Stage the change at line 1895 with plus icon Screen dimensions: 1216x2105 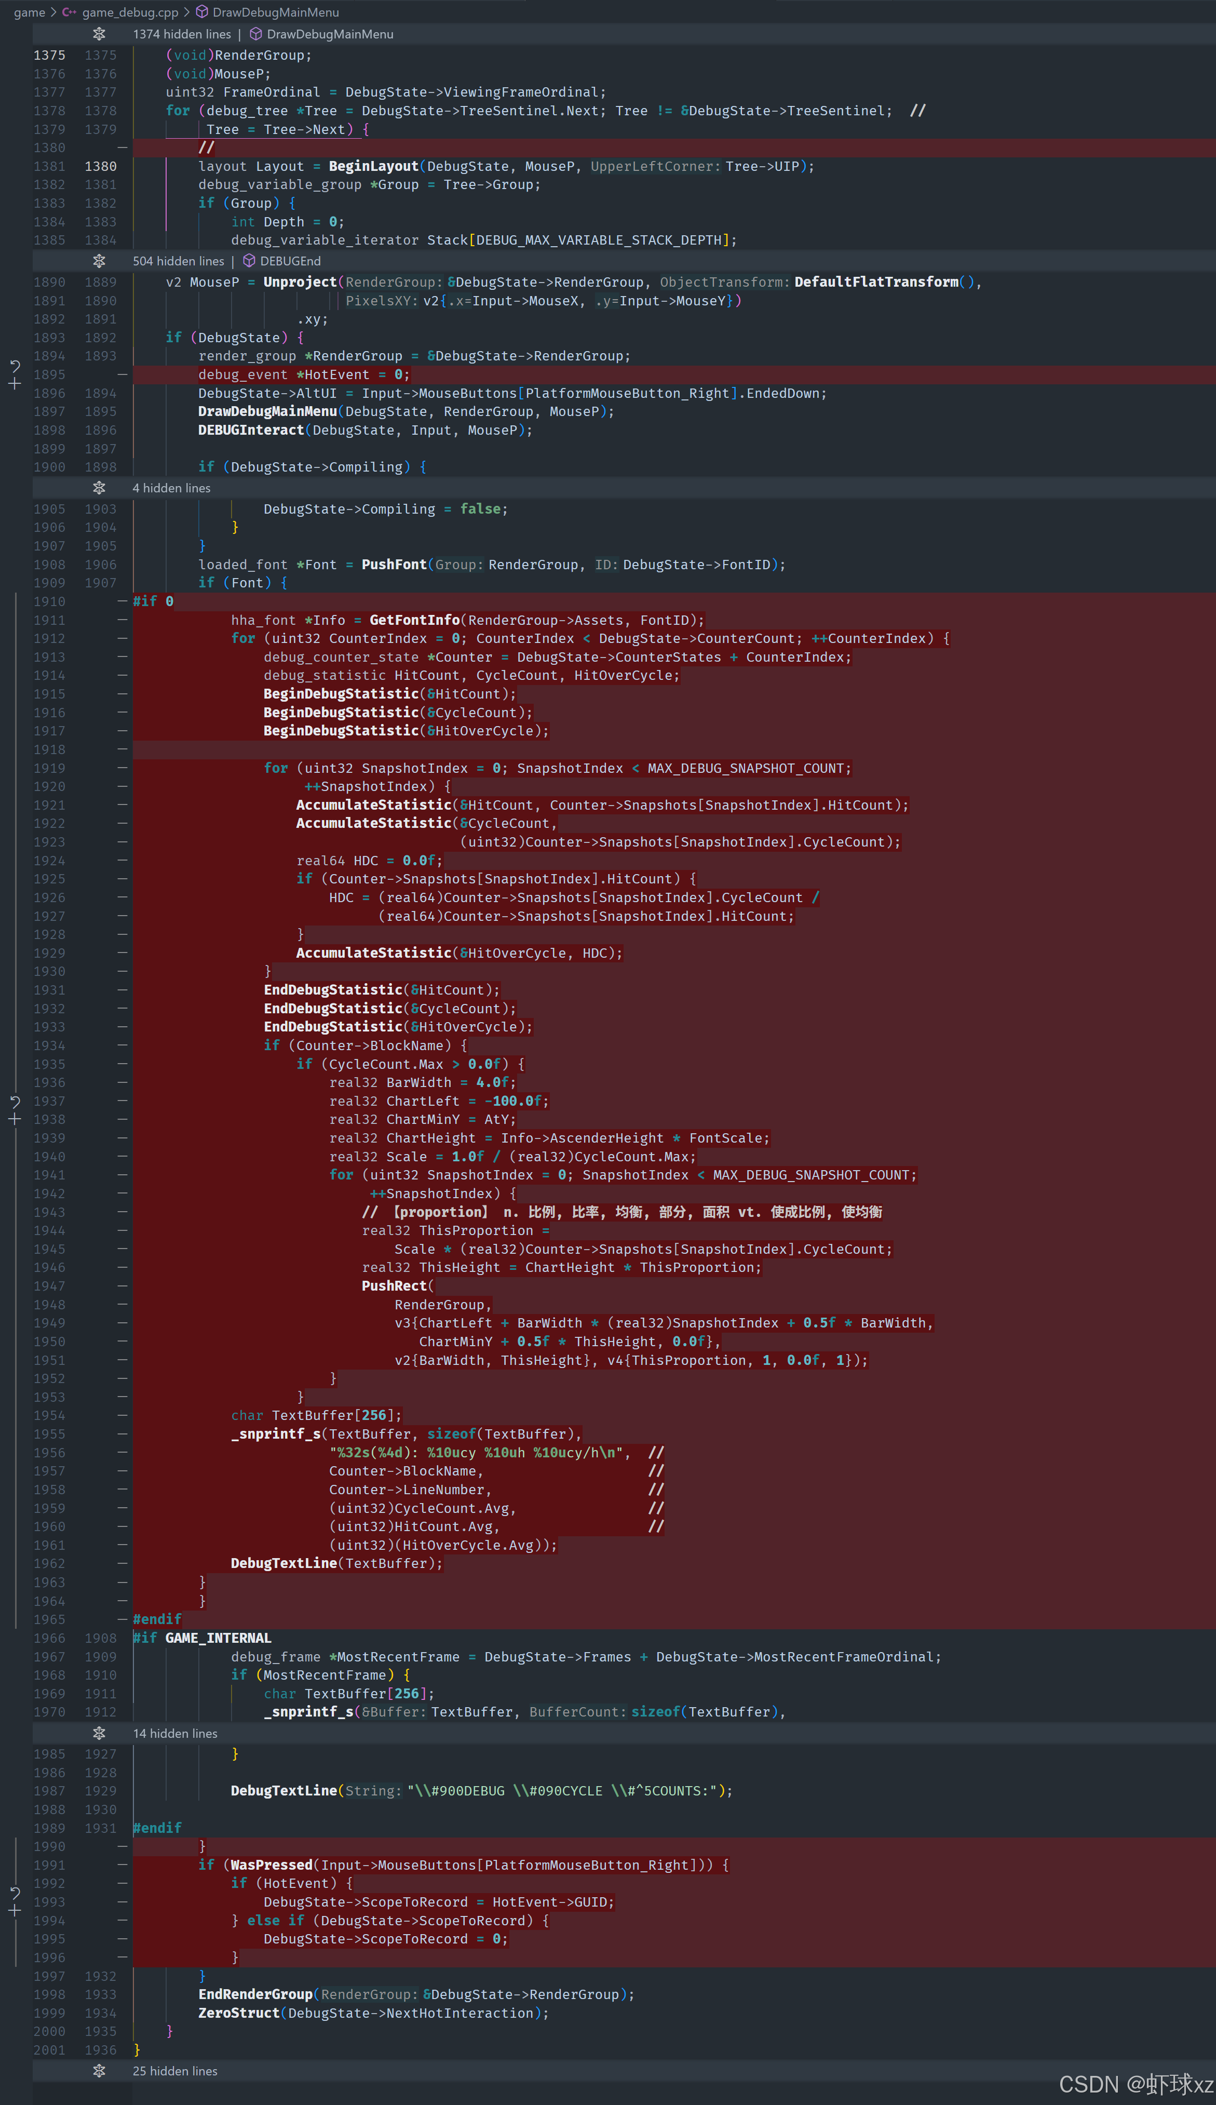coord(14,383)
